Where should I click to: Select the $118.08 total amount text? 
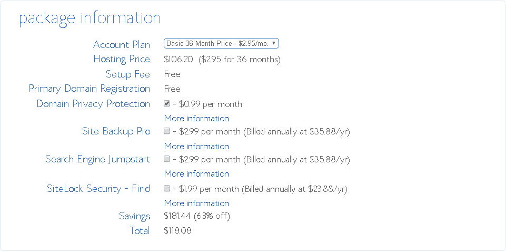pos(177,231)
